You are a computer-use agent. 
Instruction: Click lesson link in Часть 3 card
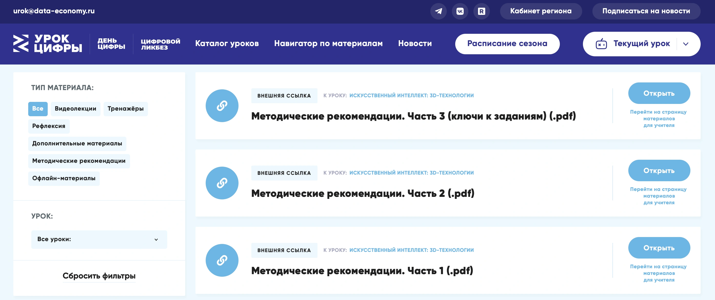click(x=411, y=95)
